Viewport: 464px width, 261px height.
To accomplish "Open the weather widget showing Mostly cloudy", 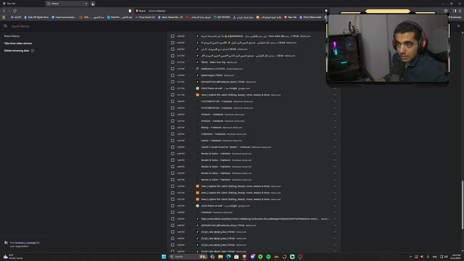I will click(x=13, y=257).
